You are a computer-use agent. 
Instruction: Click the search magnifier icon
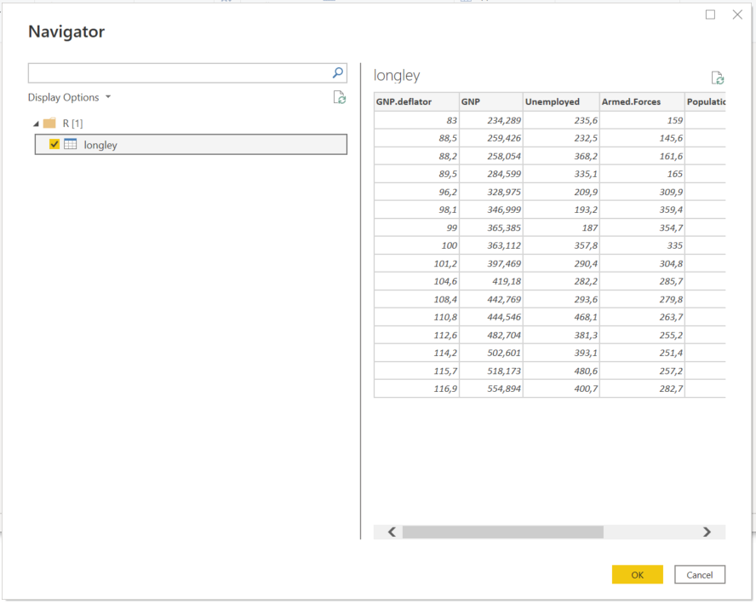[337, 73]
